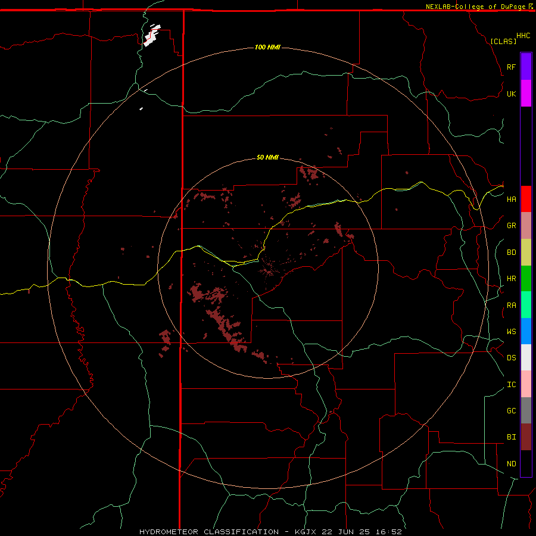Click the 'BI' legend label
536x536 pixels.
(x=511, y=437)
